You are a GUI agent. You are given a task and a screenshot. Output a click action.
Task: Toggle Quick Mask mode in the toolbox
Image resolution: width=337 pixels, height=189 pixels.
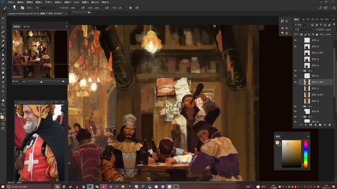tap(3, 124)
